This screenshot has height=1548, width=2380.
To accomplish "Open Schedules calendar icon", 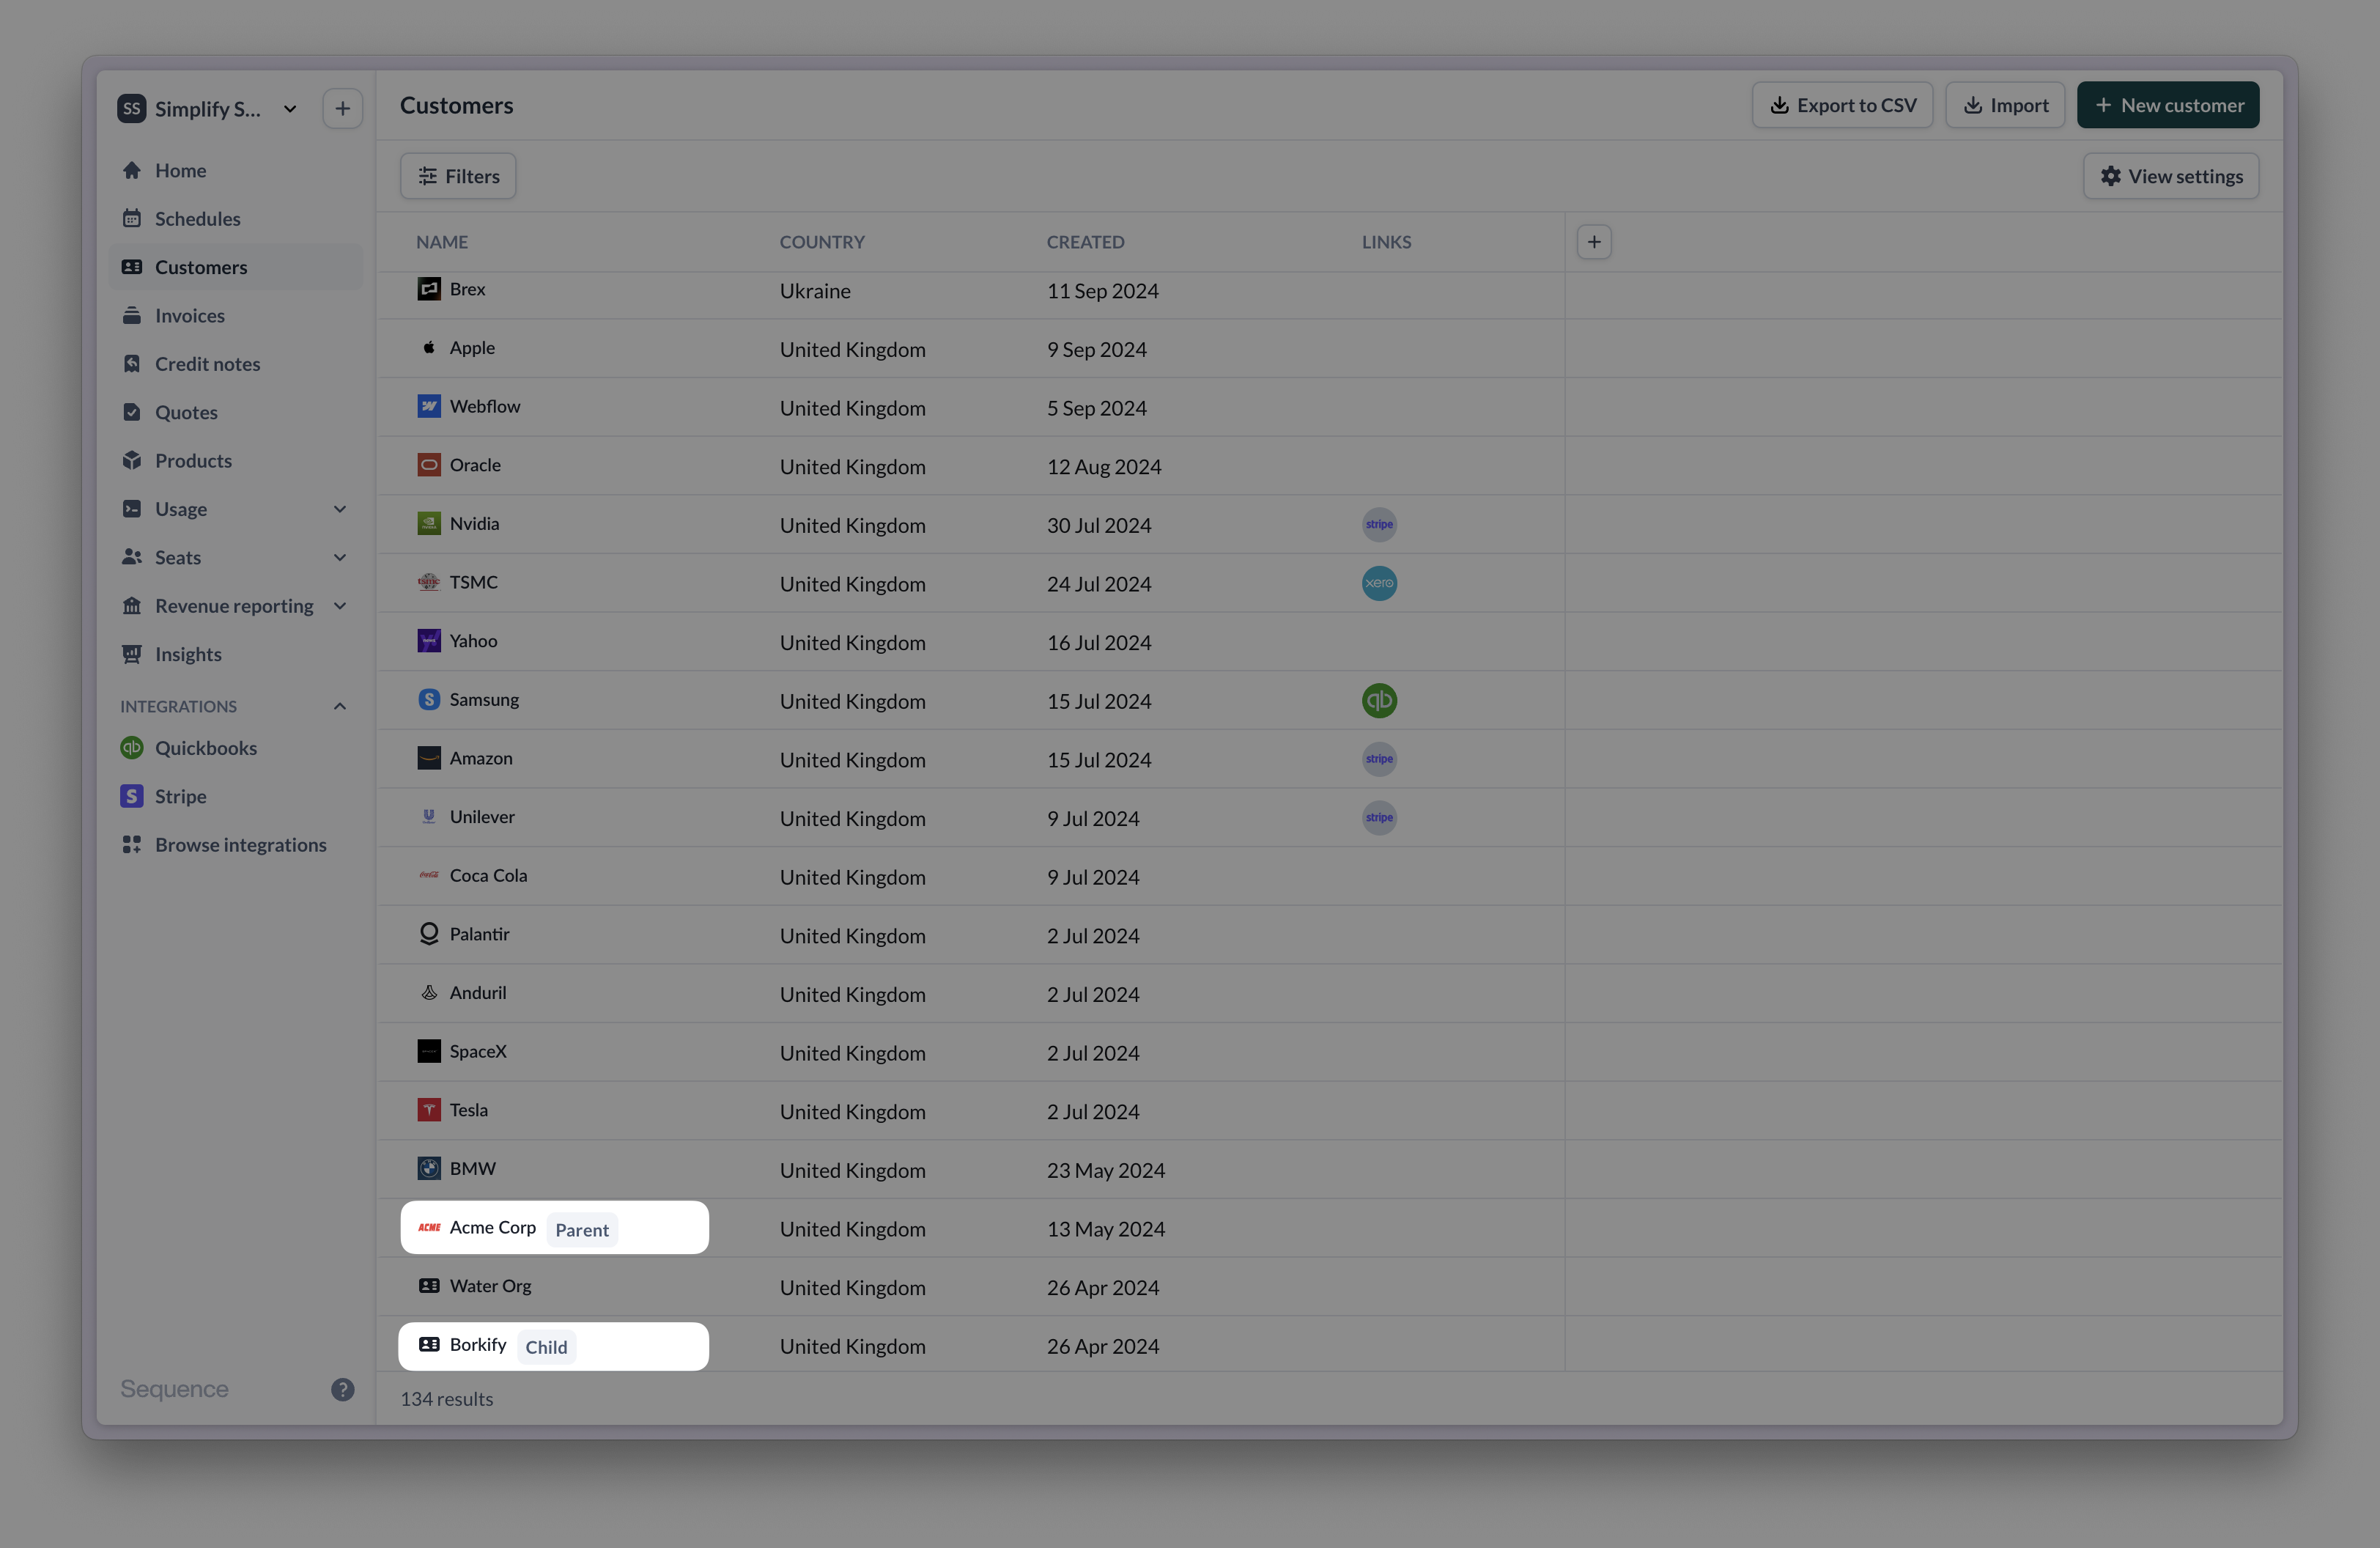I will (x=132, y=219).
